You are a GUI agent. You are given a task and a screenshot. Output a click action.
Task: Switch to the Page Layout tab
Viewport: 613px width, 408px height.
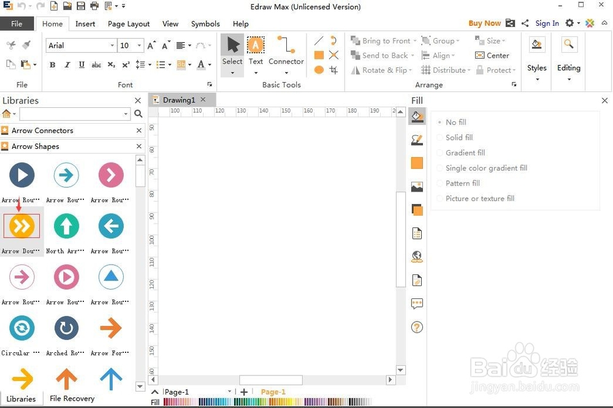click(129, 24)
